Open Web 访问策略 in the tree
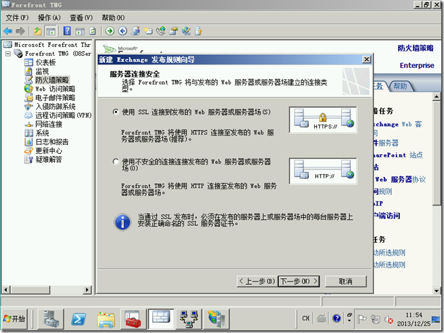 pyautogui.click(x=55, y=89)
